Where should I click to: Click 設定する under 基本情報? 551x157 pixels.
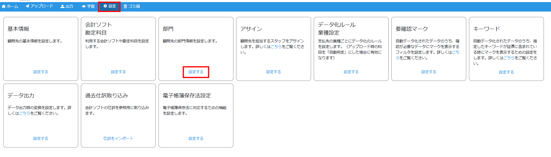[41, 72]
